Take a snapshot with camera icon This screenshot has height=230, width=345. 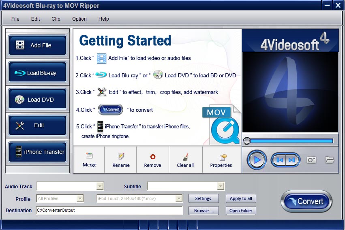[311, 160]
